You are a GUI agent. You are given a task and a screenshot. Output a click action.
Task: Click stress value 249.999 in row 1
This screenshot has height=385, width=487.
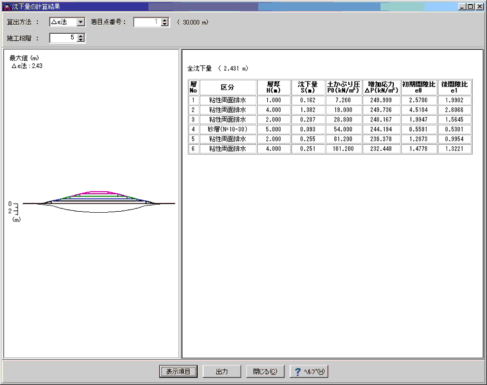[x=381, y=100]
